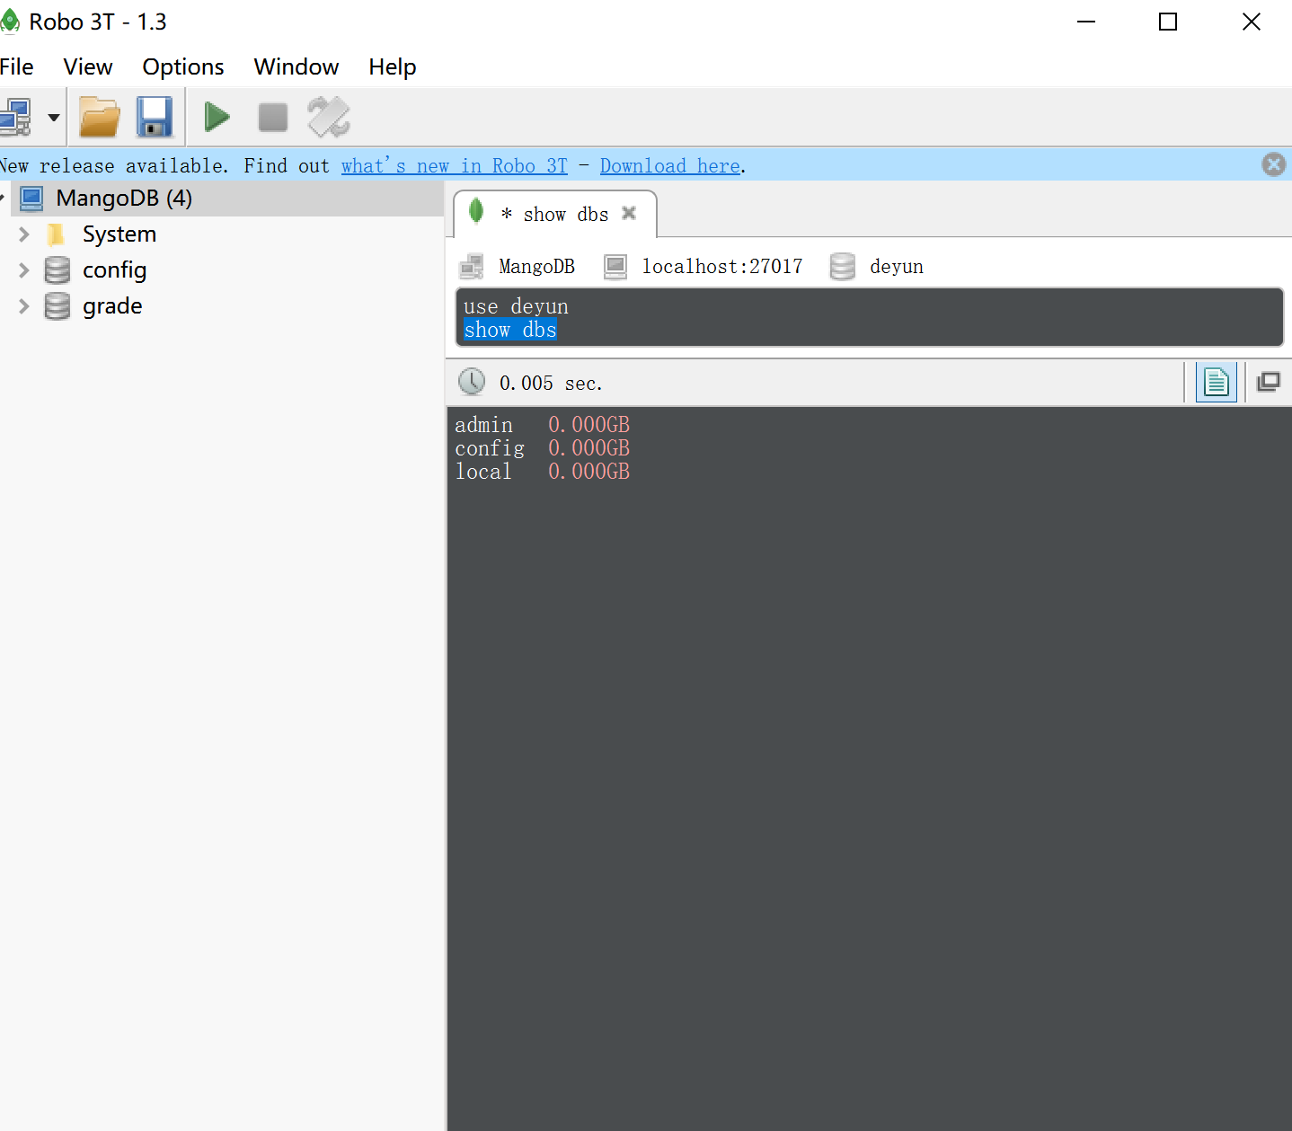
Task: Click the detach output window icon
Action: coord(1269,382)
